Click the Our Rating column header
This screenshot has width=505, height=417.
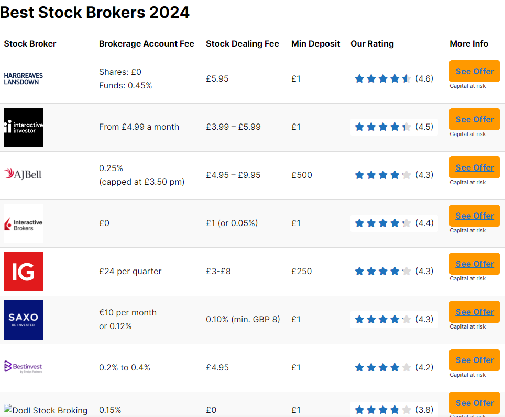(372, 43)
